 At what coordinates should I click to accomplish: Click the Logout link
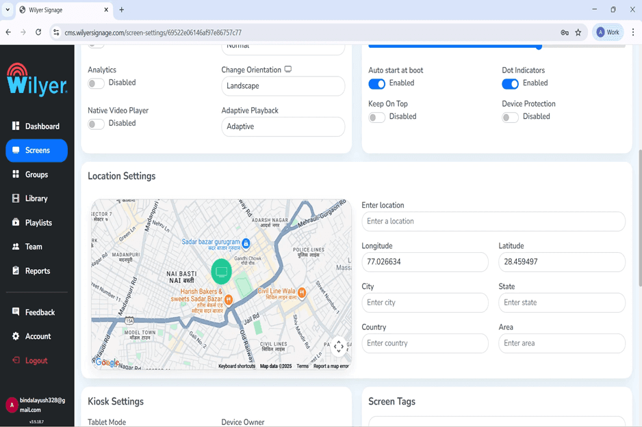click(x=36, y=361)
